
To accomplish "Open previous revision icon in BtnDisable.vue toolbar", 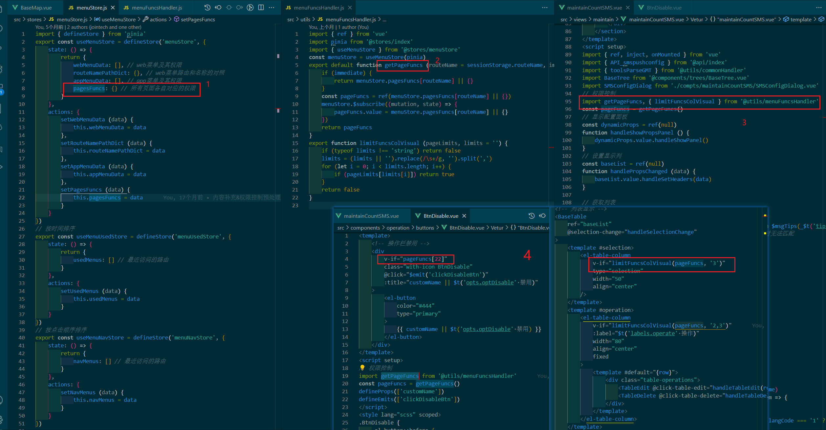I will pyautogui.click(x=542, y=216).
